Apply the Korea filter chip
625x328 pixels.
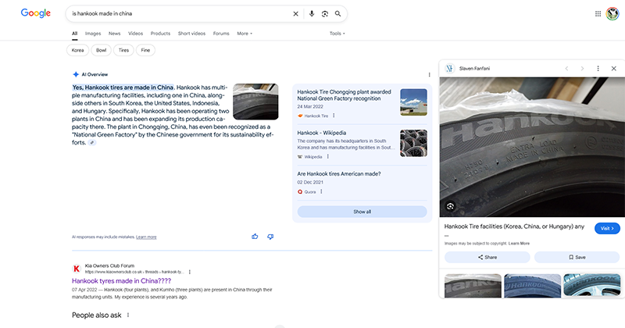pyautogui.click(x=77, y=50)
